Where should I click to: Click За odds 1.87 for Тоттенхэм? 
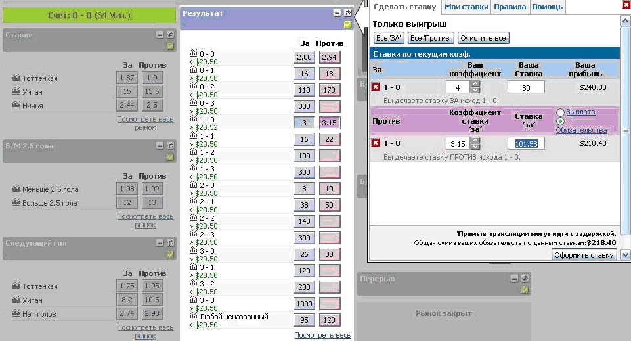[x=127, y=78]
